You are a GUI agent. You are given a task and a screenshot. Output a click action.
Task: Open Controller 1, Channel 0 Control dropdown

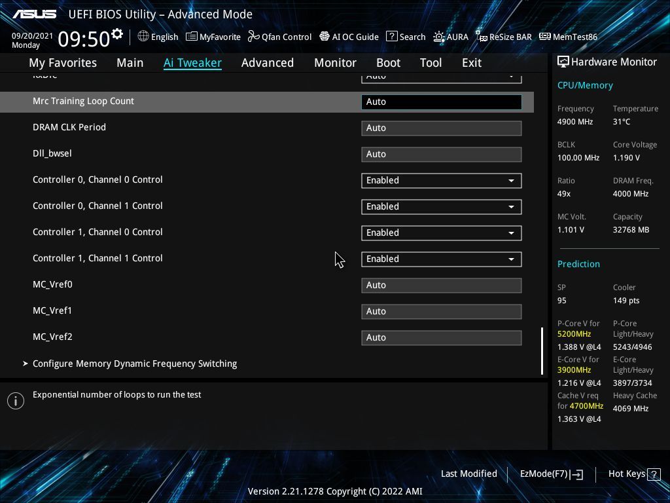coord(442,233)
